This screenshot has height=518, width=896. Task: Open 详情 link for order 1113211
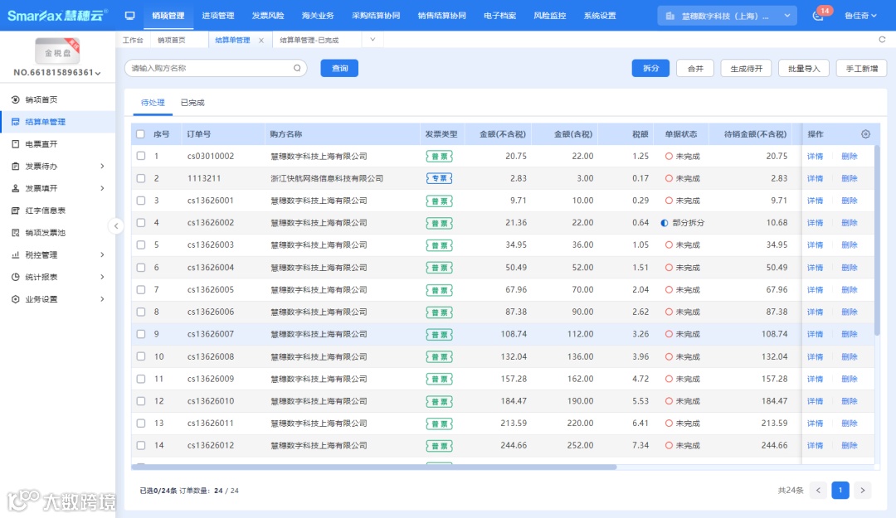pos(815,178)
